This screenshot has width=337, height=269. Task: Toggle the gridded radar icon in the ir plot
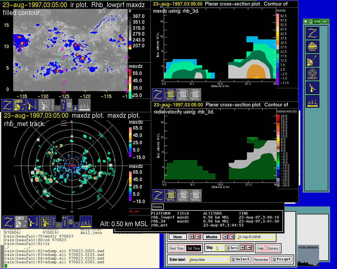point(44,105)
